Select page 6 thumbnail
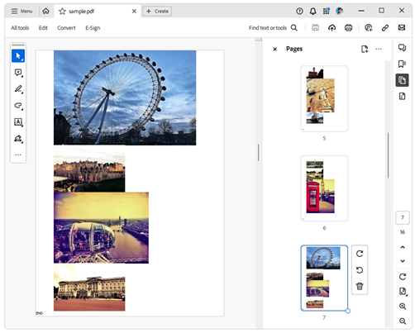415x333 pixels. click(x=324, y=188)
